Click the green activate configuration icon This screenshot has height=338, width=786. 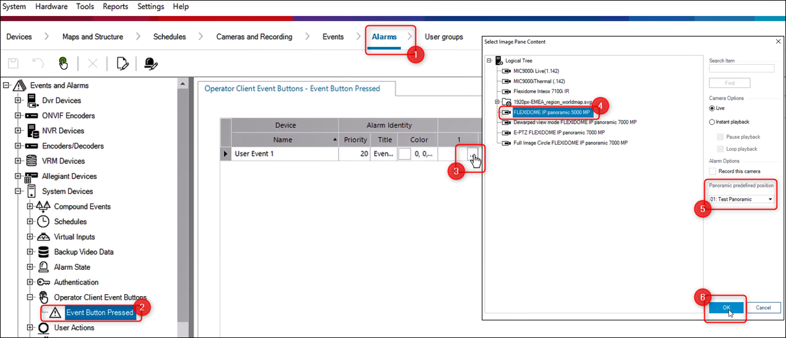pyautogui.click(x=64, y=63)
